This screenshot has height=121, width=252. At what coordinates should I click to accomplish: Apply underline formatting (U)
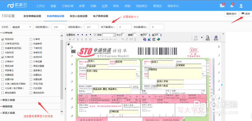pyautogui.click(x=78, y=39)
